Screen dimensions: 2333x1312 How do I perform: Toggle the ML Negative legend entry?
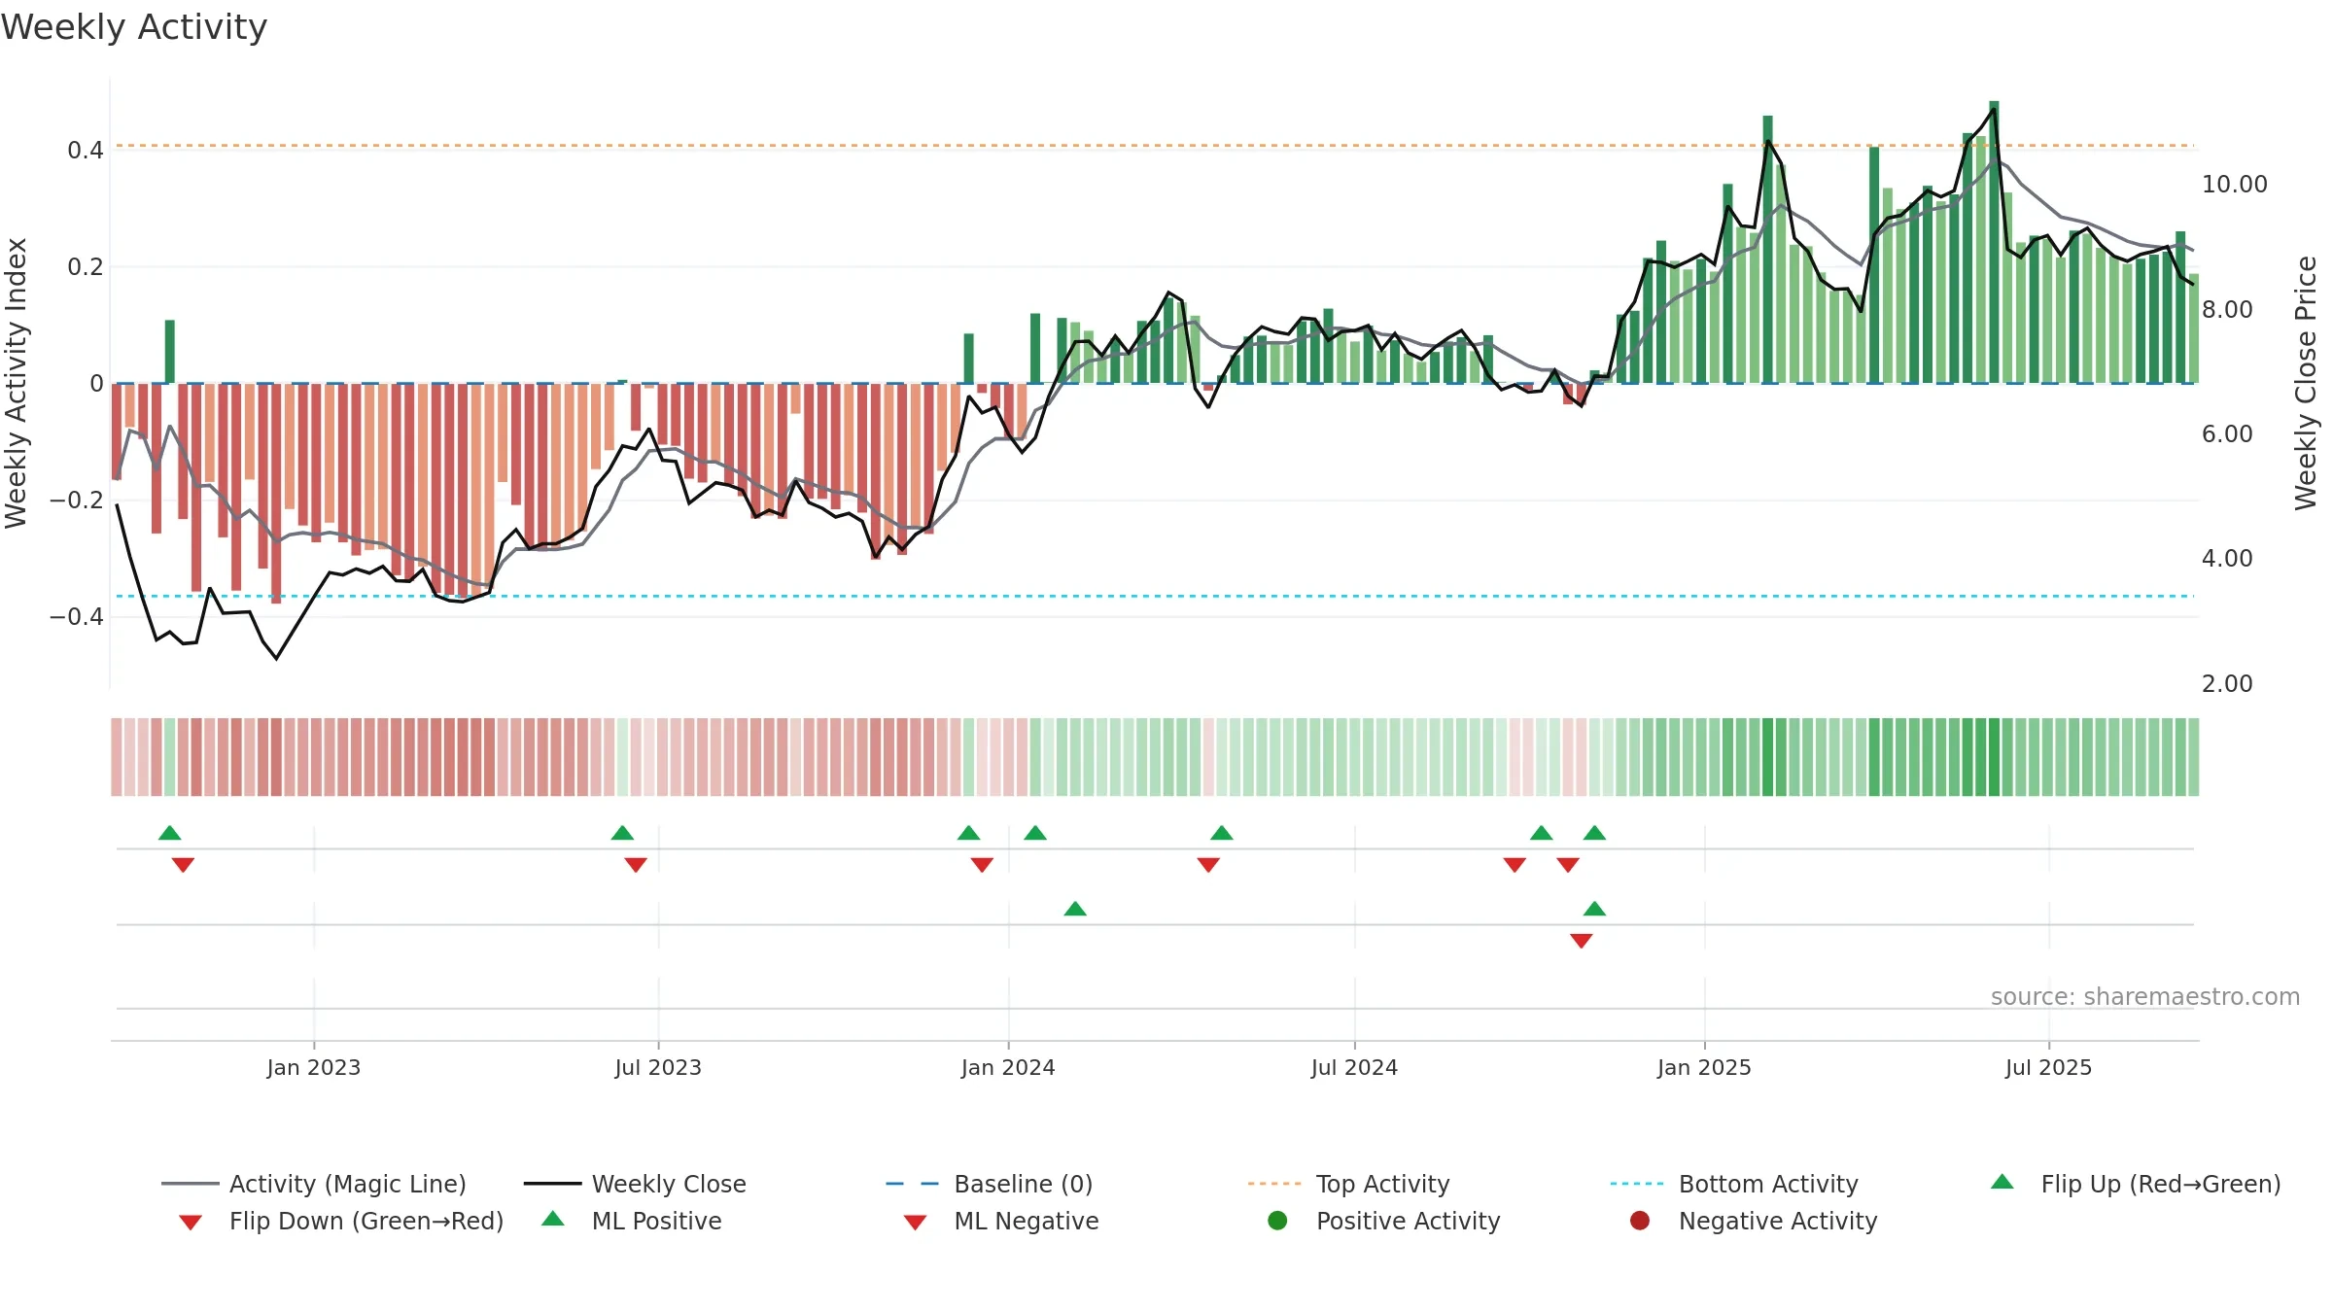pos(1001,1221)
